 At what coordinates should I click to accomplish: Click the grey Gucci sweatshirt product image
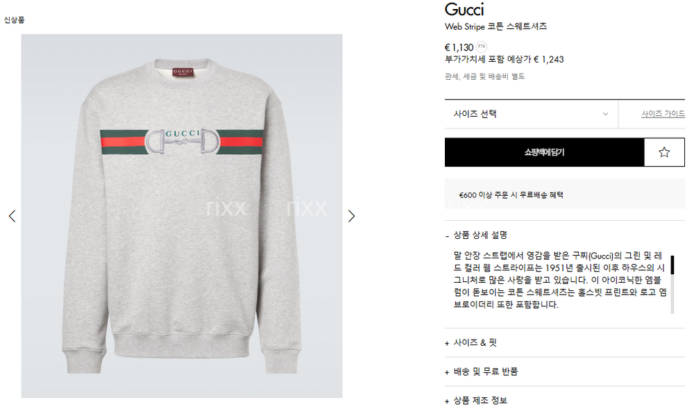tap(182, 216)
